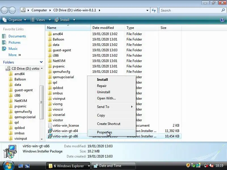227x170 pixels.
Task: Expand the Windows Explorer taskbar group arrow
Action: pyautogui.click(x=89, y=166)
